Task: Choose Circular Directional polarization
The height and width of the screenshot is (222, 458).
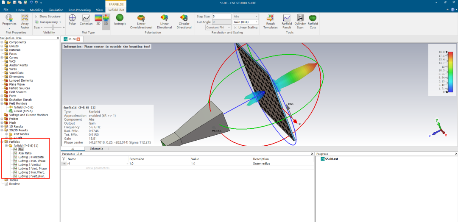Action: tap(184, 21)
